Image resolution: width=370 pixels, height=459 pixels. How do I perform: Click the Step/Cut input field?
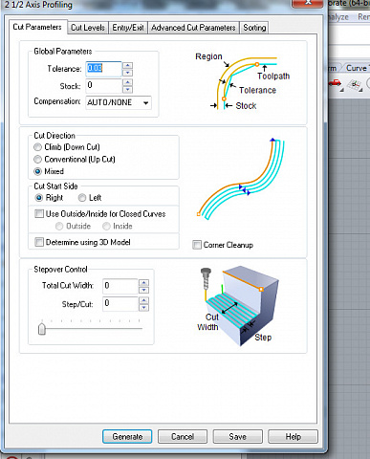[x=120, y=303]
